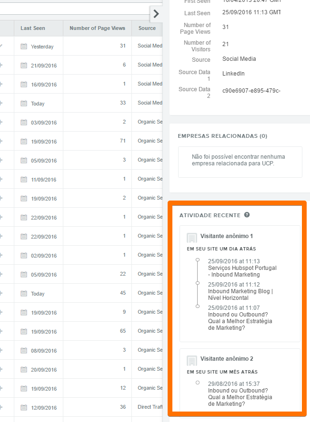Open the Serviços Hubspot Portugal page link
This screenshot has width=310, height=422.
pos(242,271)
